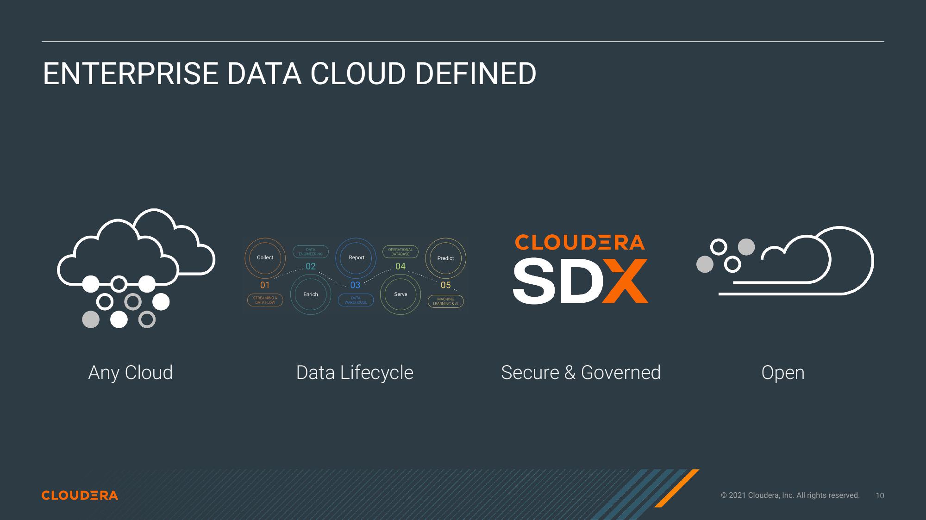Toggle the Data Warehouse step 03

pyautogui.click(x=354, y=303)
